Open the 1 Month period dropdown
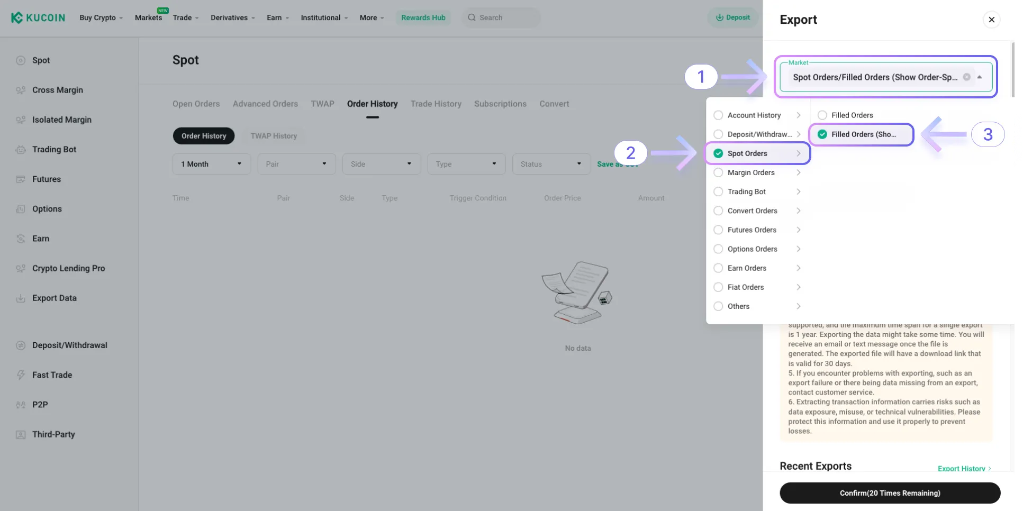Viewport: 1023px width, 511px height. click(212, 164)
